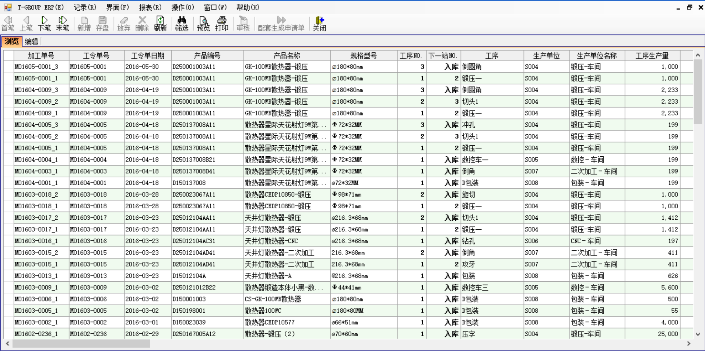This screenshot has width=705, height=351.
Task: Click the 新增 new record icon
Action: click(84, 24)
